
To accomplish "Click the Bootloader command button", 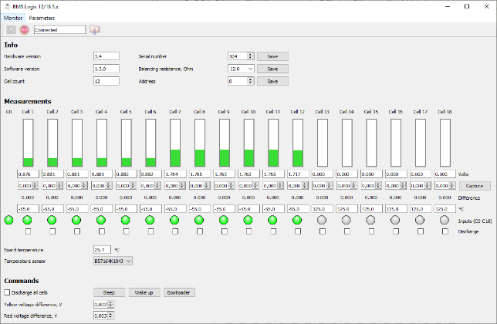I will [x=179, y=292].
